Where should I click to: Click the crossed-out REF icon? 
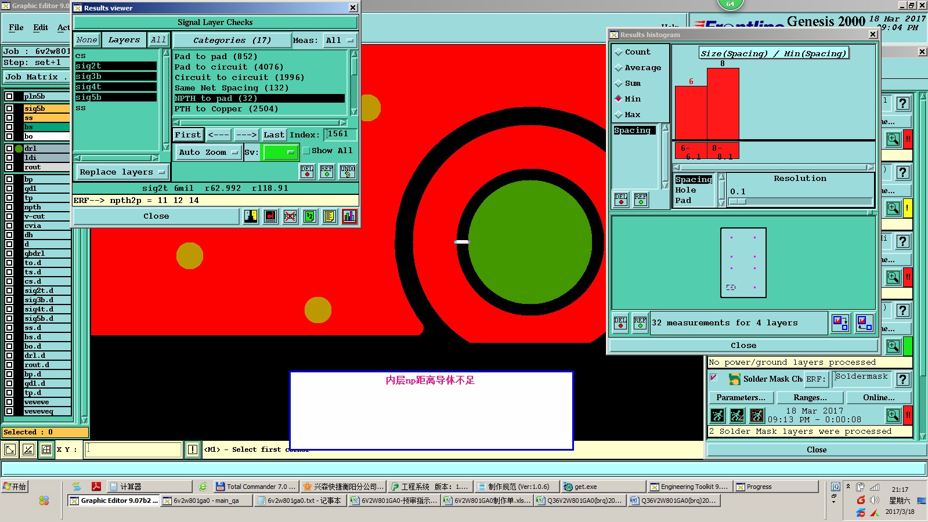click(290, 216)
